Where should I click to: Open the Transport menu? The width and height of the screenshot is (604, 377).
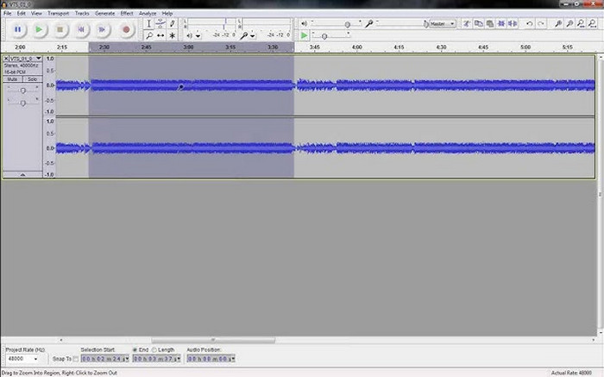58,13
